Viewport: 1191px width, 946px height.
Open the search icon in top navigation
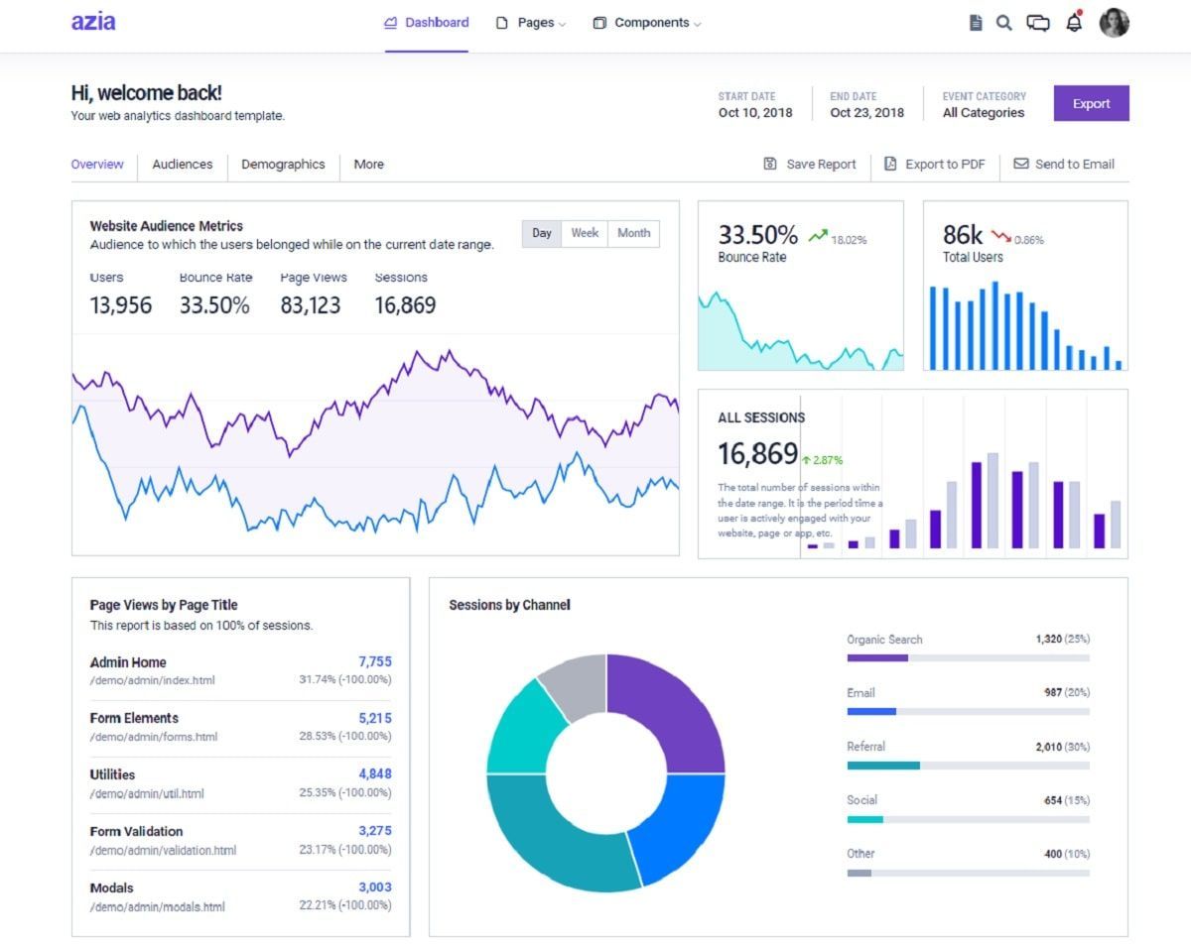(x=1003, y=22)
